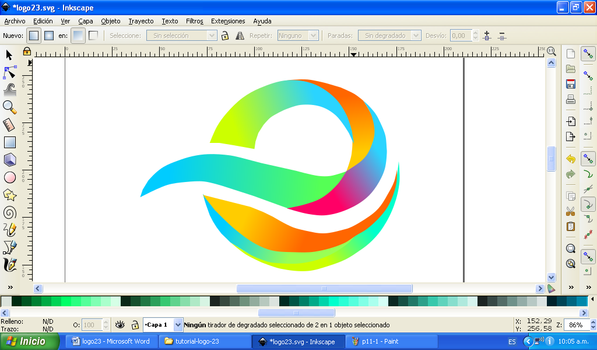Viewport: 597px width, 350px height.
Task: Open the Seleccione gradient dropdown
Action: tap(182, 36)
